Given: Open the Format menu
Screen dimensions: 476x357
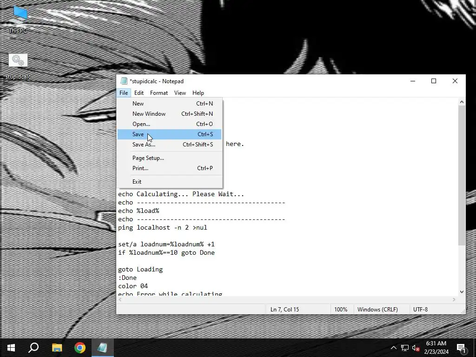Looking at the screenshot, I should (x=159, y=93).
